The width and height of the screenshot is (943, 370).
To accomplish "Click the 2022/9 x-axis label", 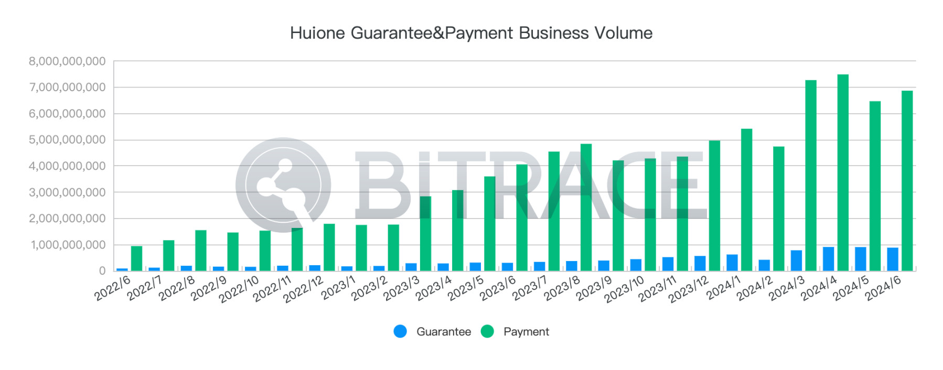I will 208,288.
